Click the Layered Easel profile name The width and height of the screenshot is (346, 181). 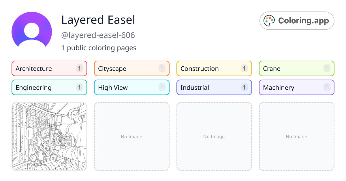[98, 20]
